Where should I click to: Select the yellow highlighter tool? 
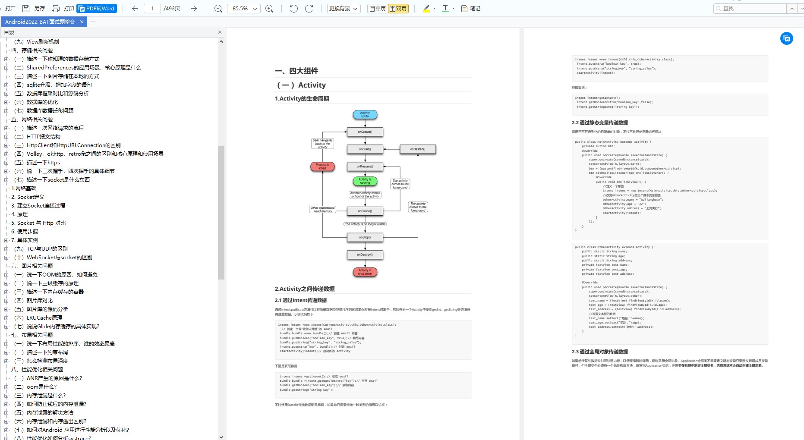tap(426, 9)
